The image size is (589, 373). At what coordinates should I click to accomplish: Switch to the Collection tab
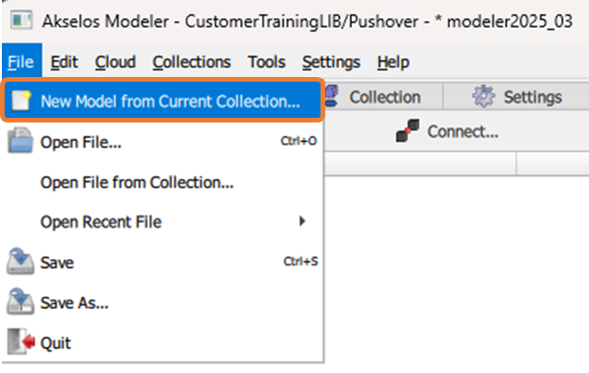click(x=383, y=96)
